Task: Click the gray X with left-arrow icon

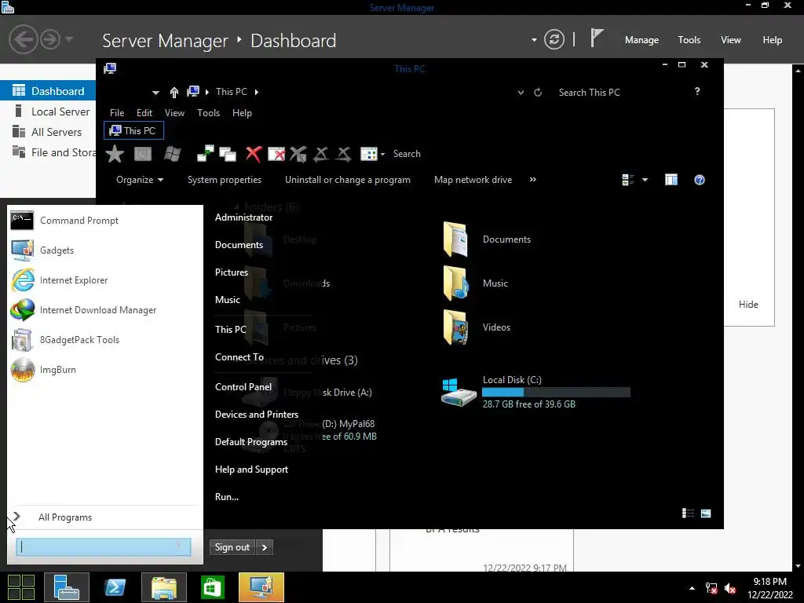Action: [321, 154]
